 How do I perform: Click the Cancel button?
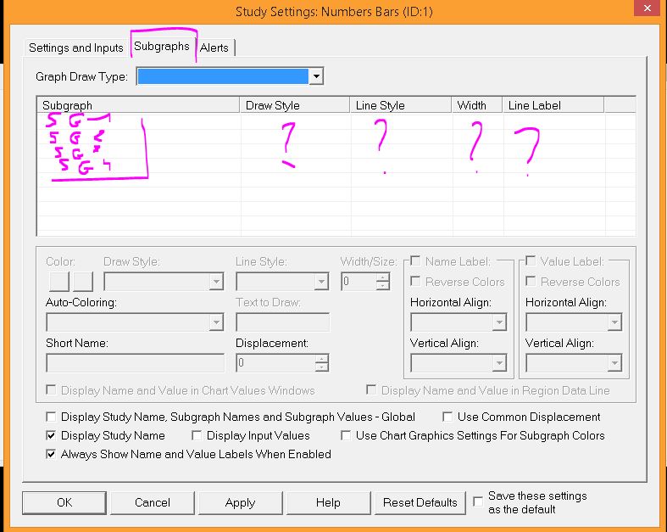153,502
